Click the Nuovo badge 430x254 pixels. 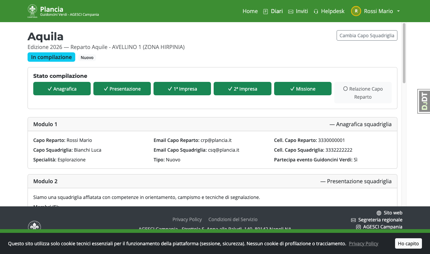tap(87, 58)
